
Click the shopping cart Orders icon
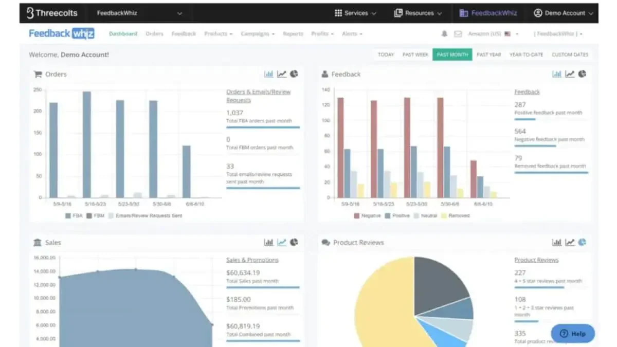(38, 74)
